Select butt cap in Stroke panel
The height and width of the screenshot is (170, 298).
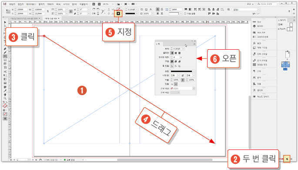172,53
